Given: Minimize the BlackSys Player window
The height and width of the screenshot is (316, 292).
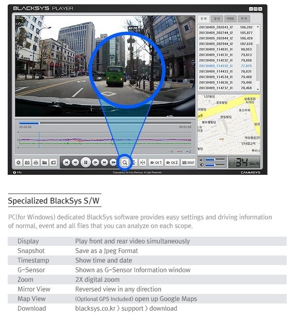Looking at the screenshot, I should (x=251, y=9).
